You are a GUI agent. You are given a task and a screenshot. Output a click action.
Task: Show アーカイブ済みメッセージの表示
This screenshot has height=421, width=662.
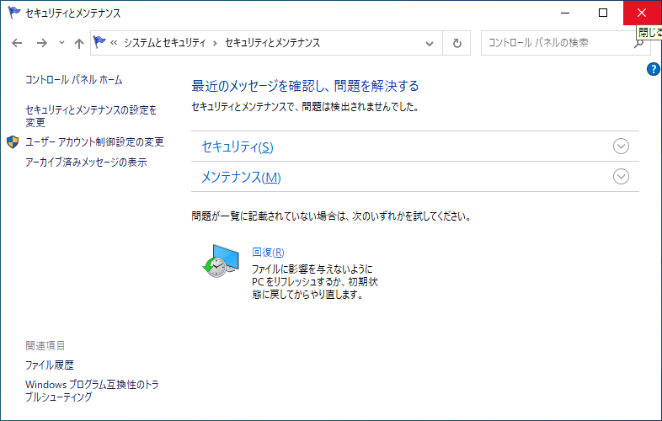pyautogui.click(x=86, y=163)
